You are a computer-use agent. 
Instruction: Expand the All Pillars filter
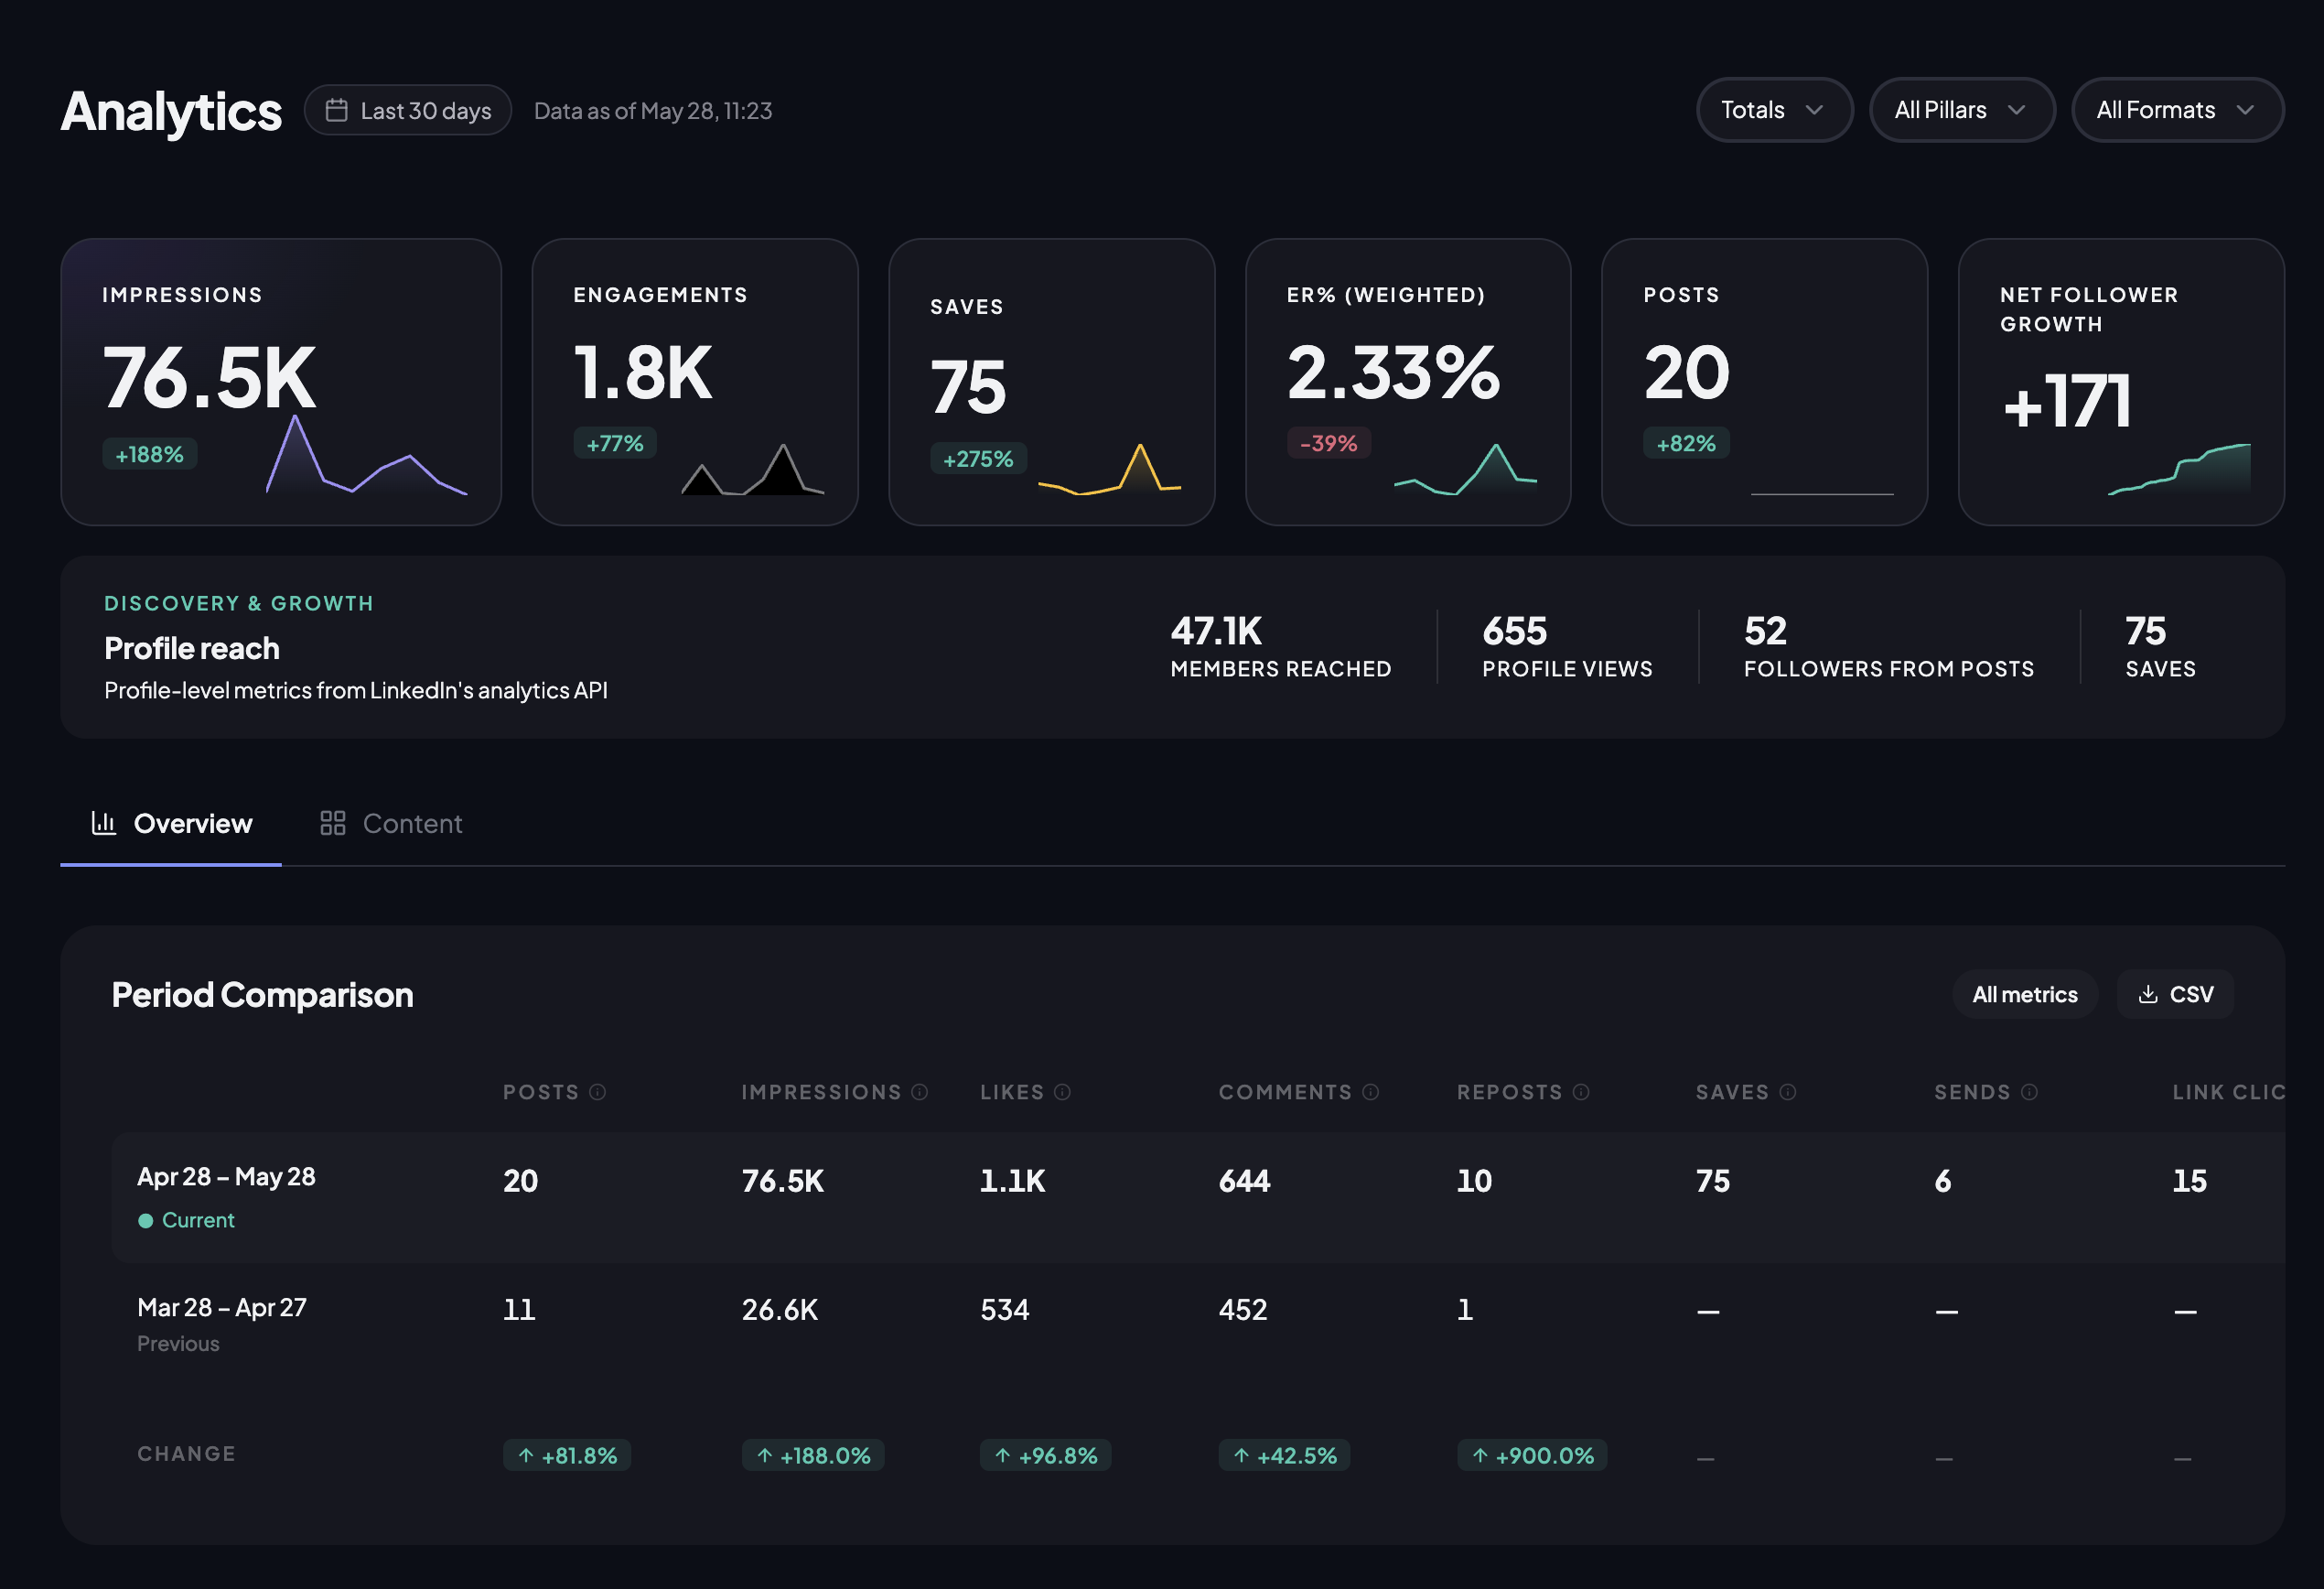[1962, 110]
